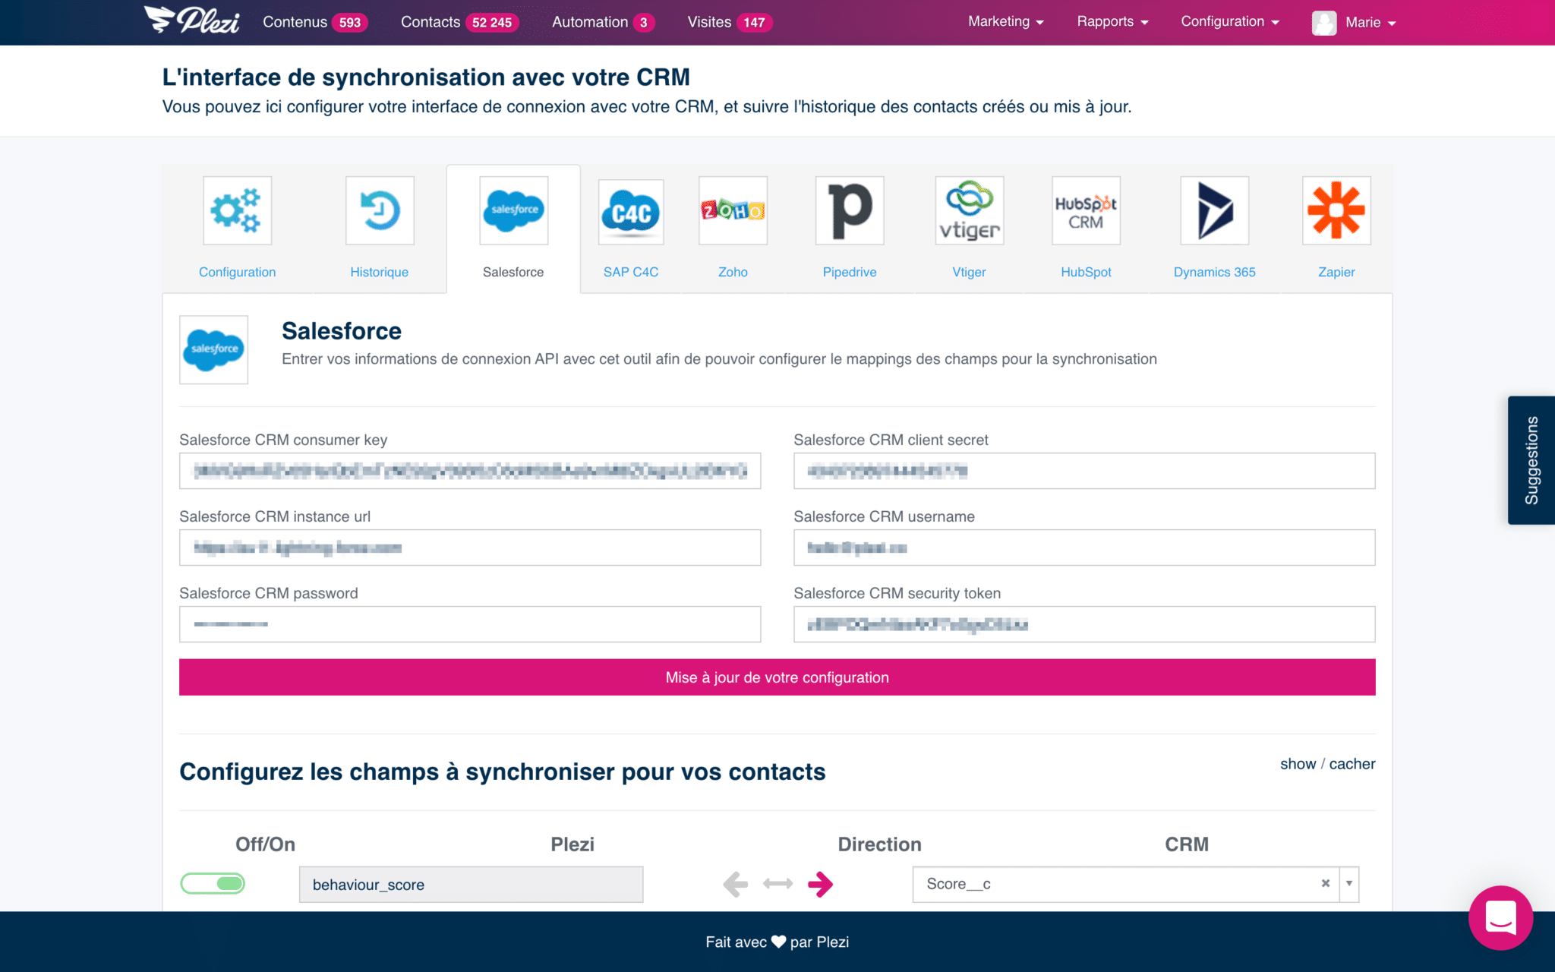
Task: Open the Historique clock icon
Action: tap(380, 210)
